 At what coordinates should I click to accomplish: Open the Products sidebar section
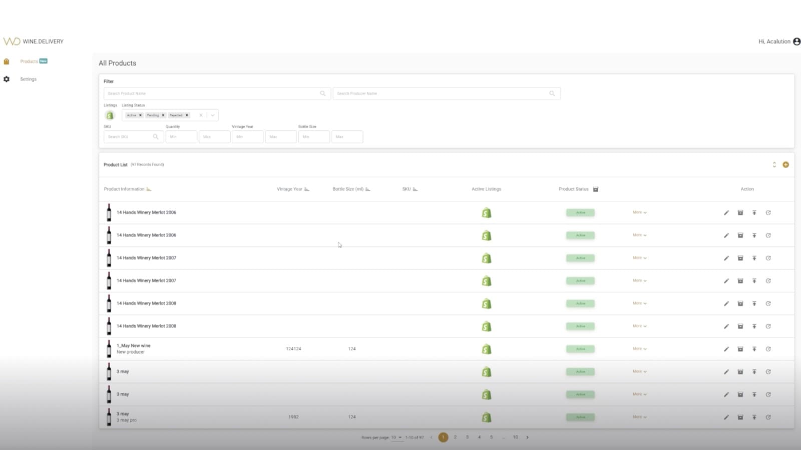point(29,61)
